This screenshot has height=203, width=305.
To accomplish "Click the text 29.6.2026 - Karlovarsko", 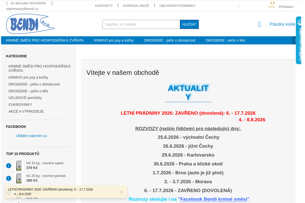I will [188, 155].
